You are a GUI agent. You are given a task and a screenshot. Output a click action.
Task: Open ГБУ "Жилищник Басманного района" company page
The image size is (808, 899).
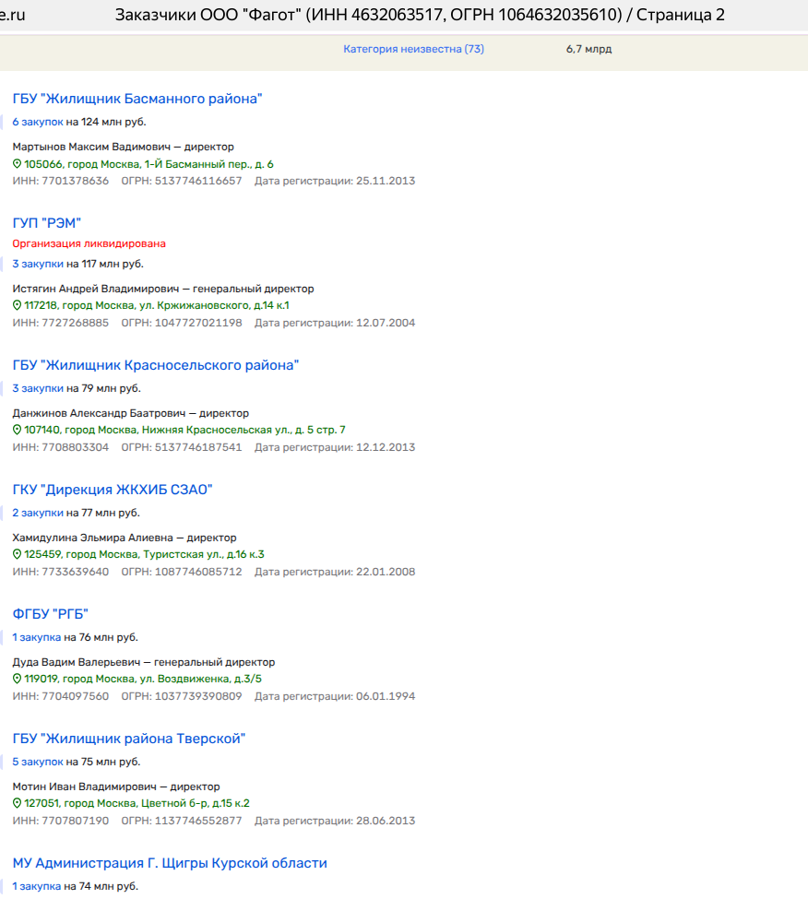[137, 99]
